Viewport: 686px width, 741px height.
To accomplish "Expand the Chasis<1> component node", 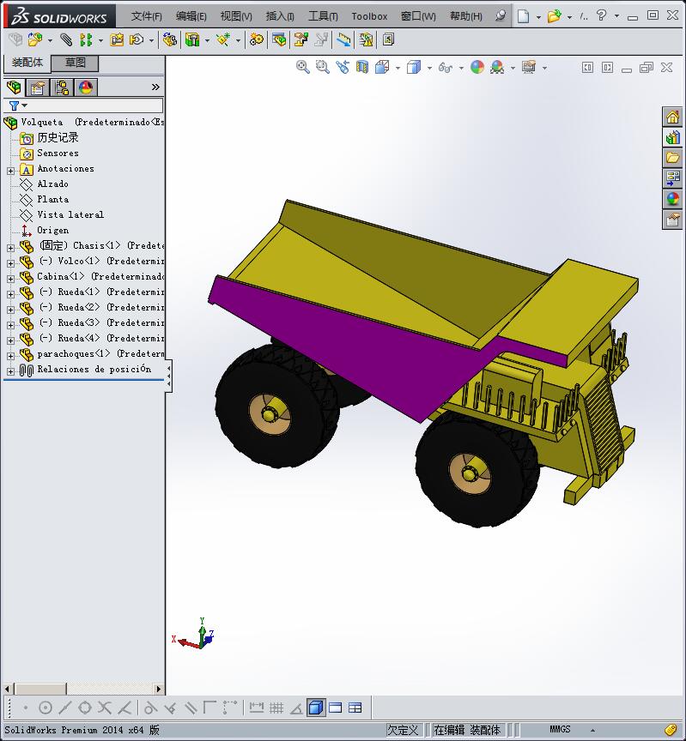I will click(10, 248).
